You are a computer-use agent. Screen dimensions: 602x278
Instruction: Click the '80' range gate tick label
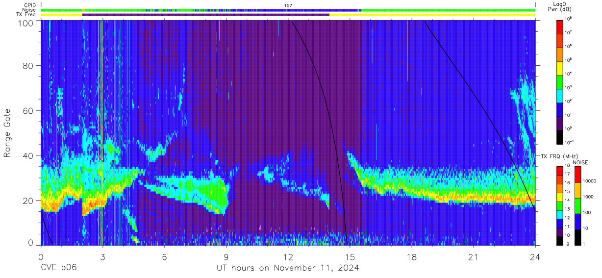click(x=29, y=66)
